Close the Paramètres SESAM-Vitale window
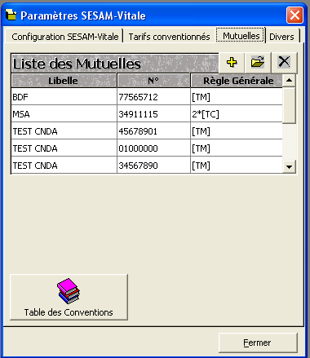Viewport: 310px width, 358px height. tap(294, 15)
